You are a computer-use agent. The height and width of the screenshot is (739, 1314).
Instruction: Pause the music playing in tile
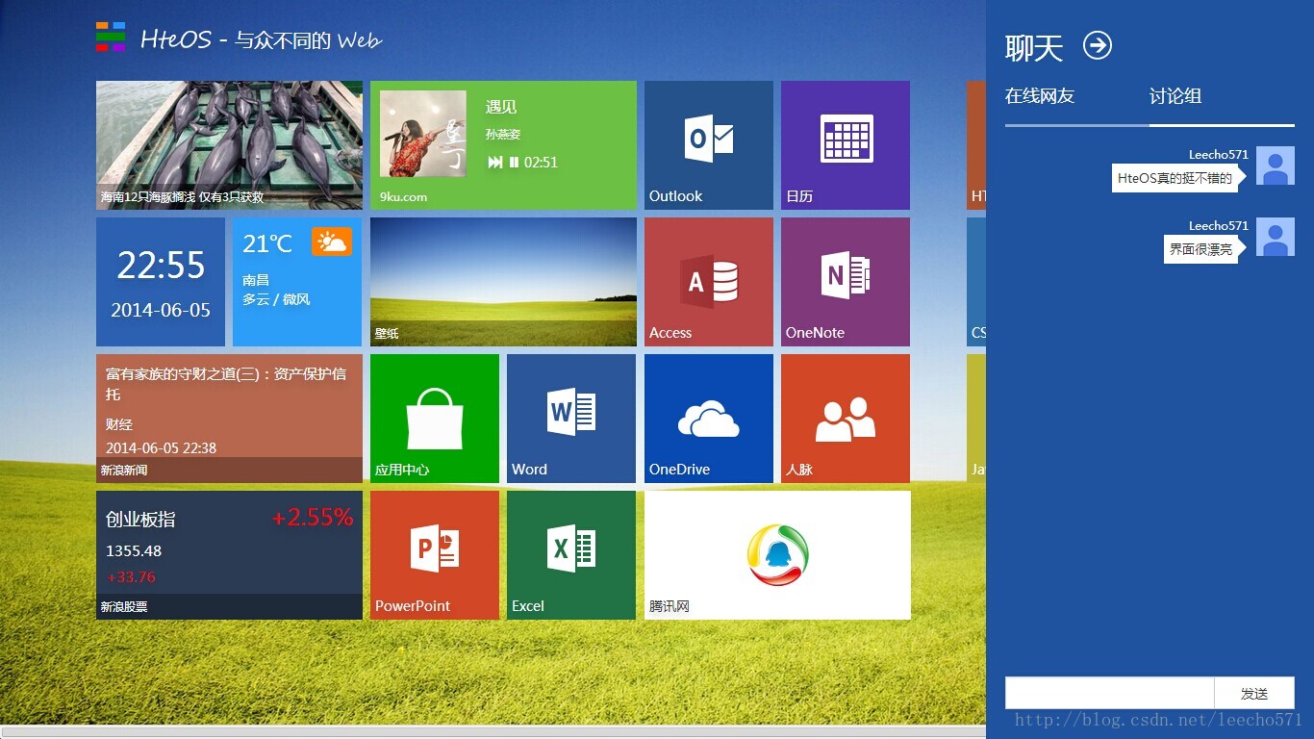pyautogui.click(x=514, y=163)
